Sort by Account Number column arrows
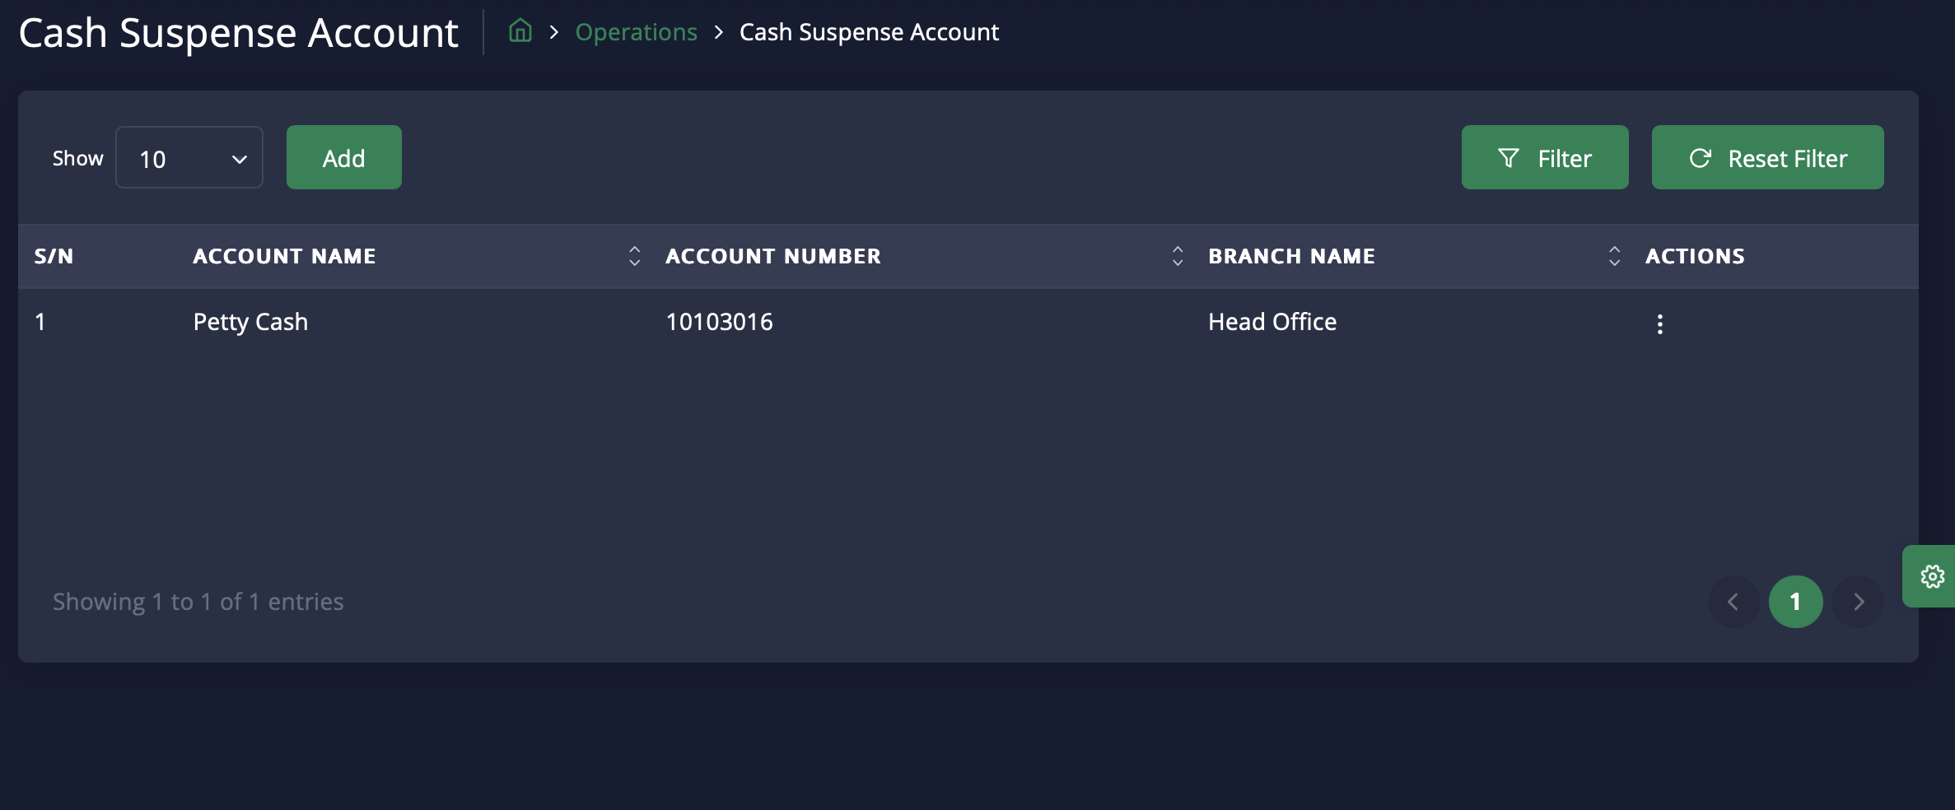 point(1178,256)
